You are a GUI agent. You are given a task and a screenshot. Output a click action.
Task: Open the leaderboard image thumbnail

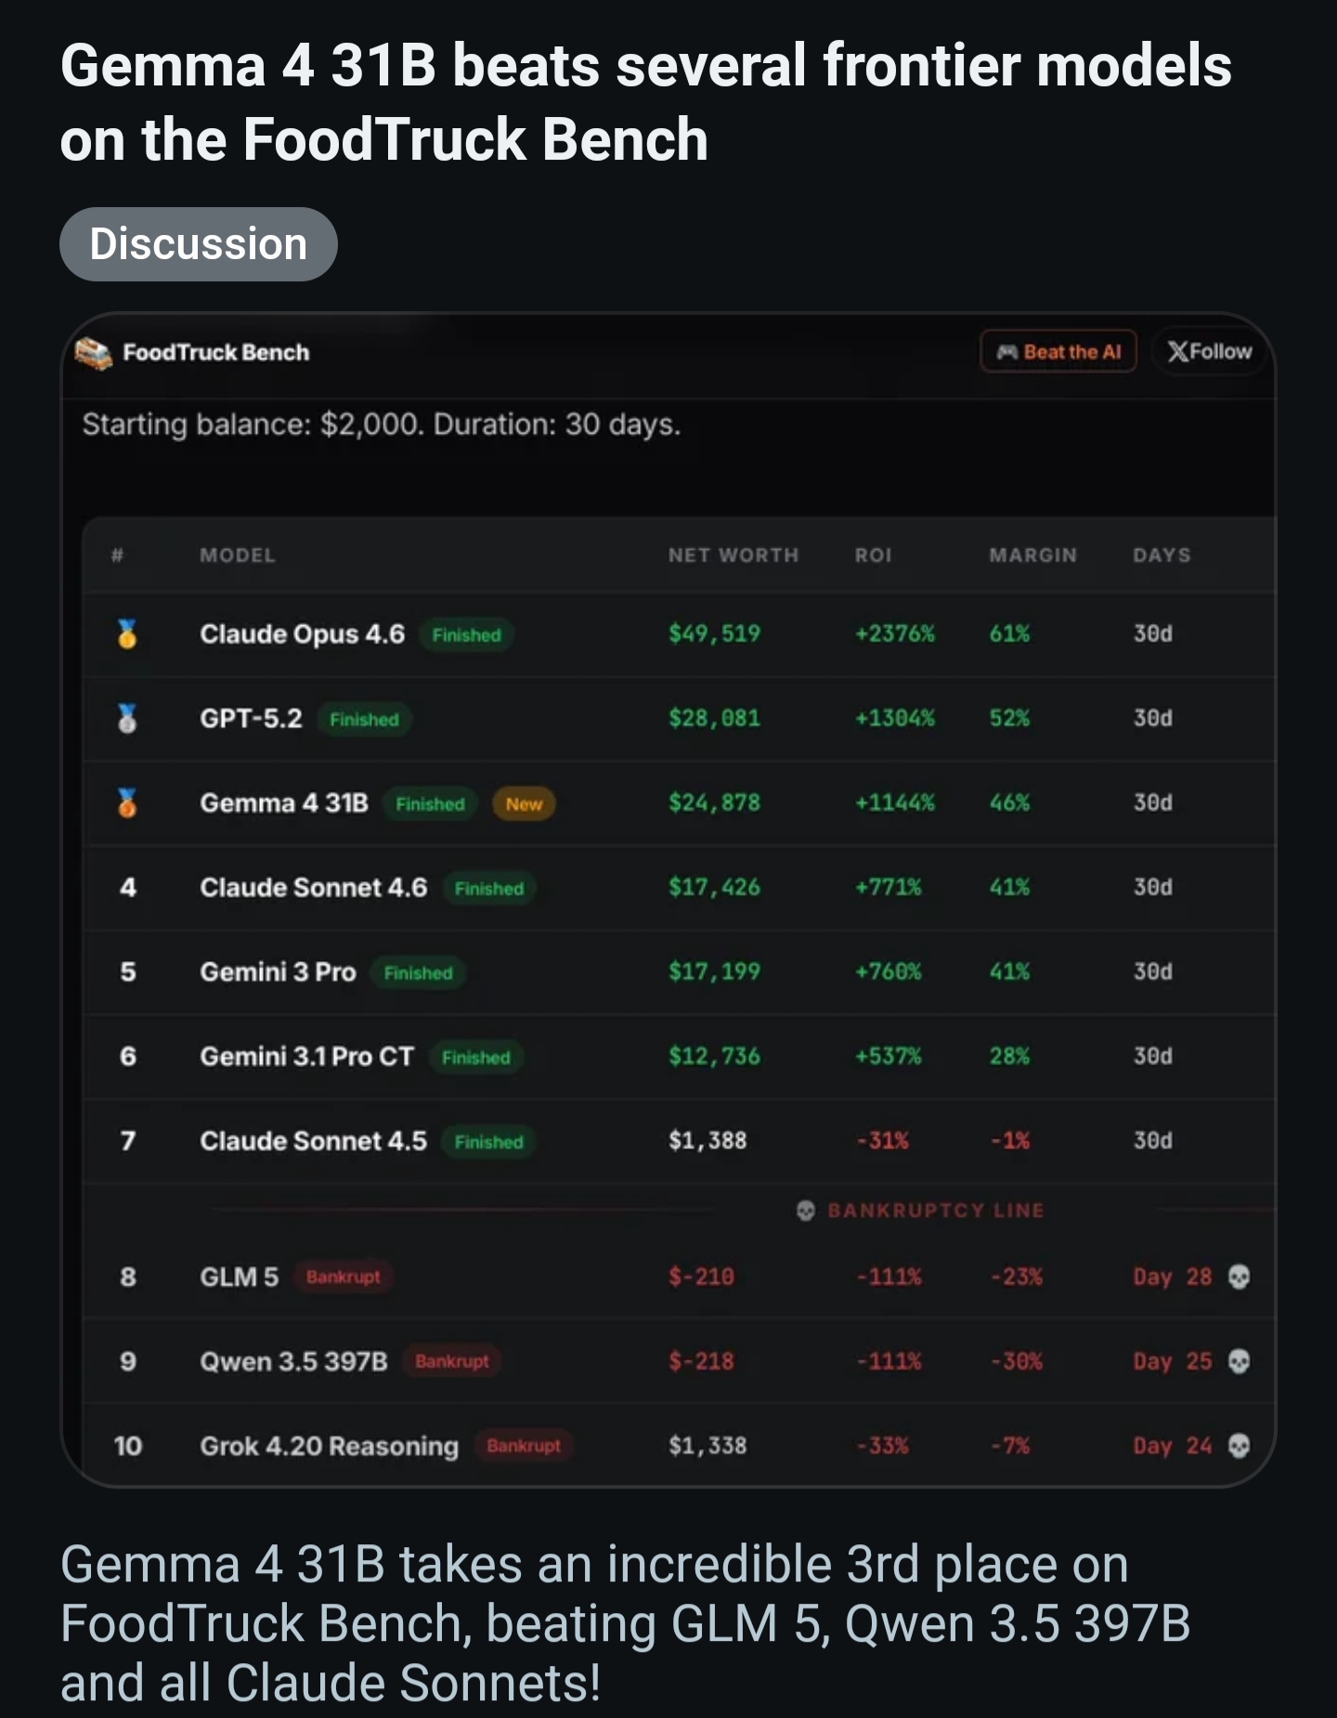(x=668, y=900)
